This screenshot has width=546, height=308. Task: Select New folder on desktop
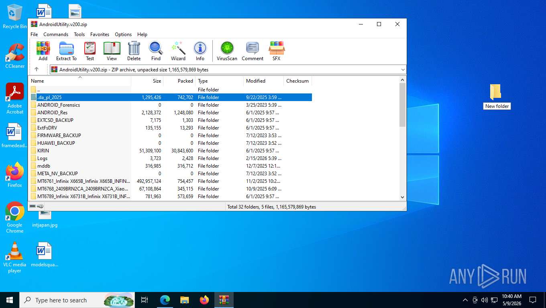pyautogui.click(x=497, y=97)
